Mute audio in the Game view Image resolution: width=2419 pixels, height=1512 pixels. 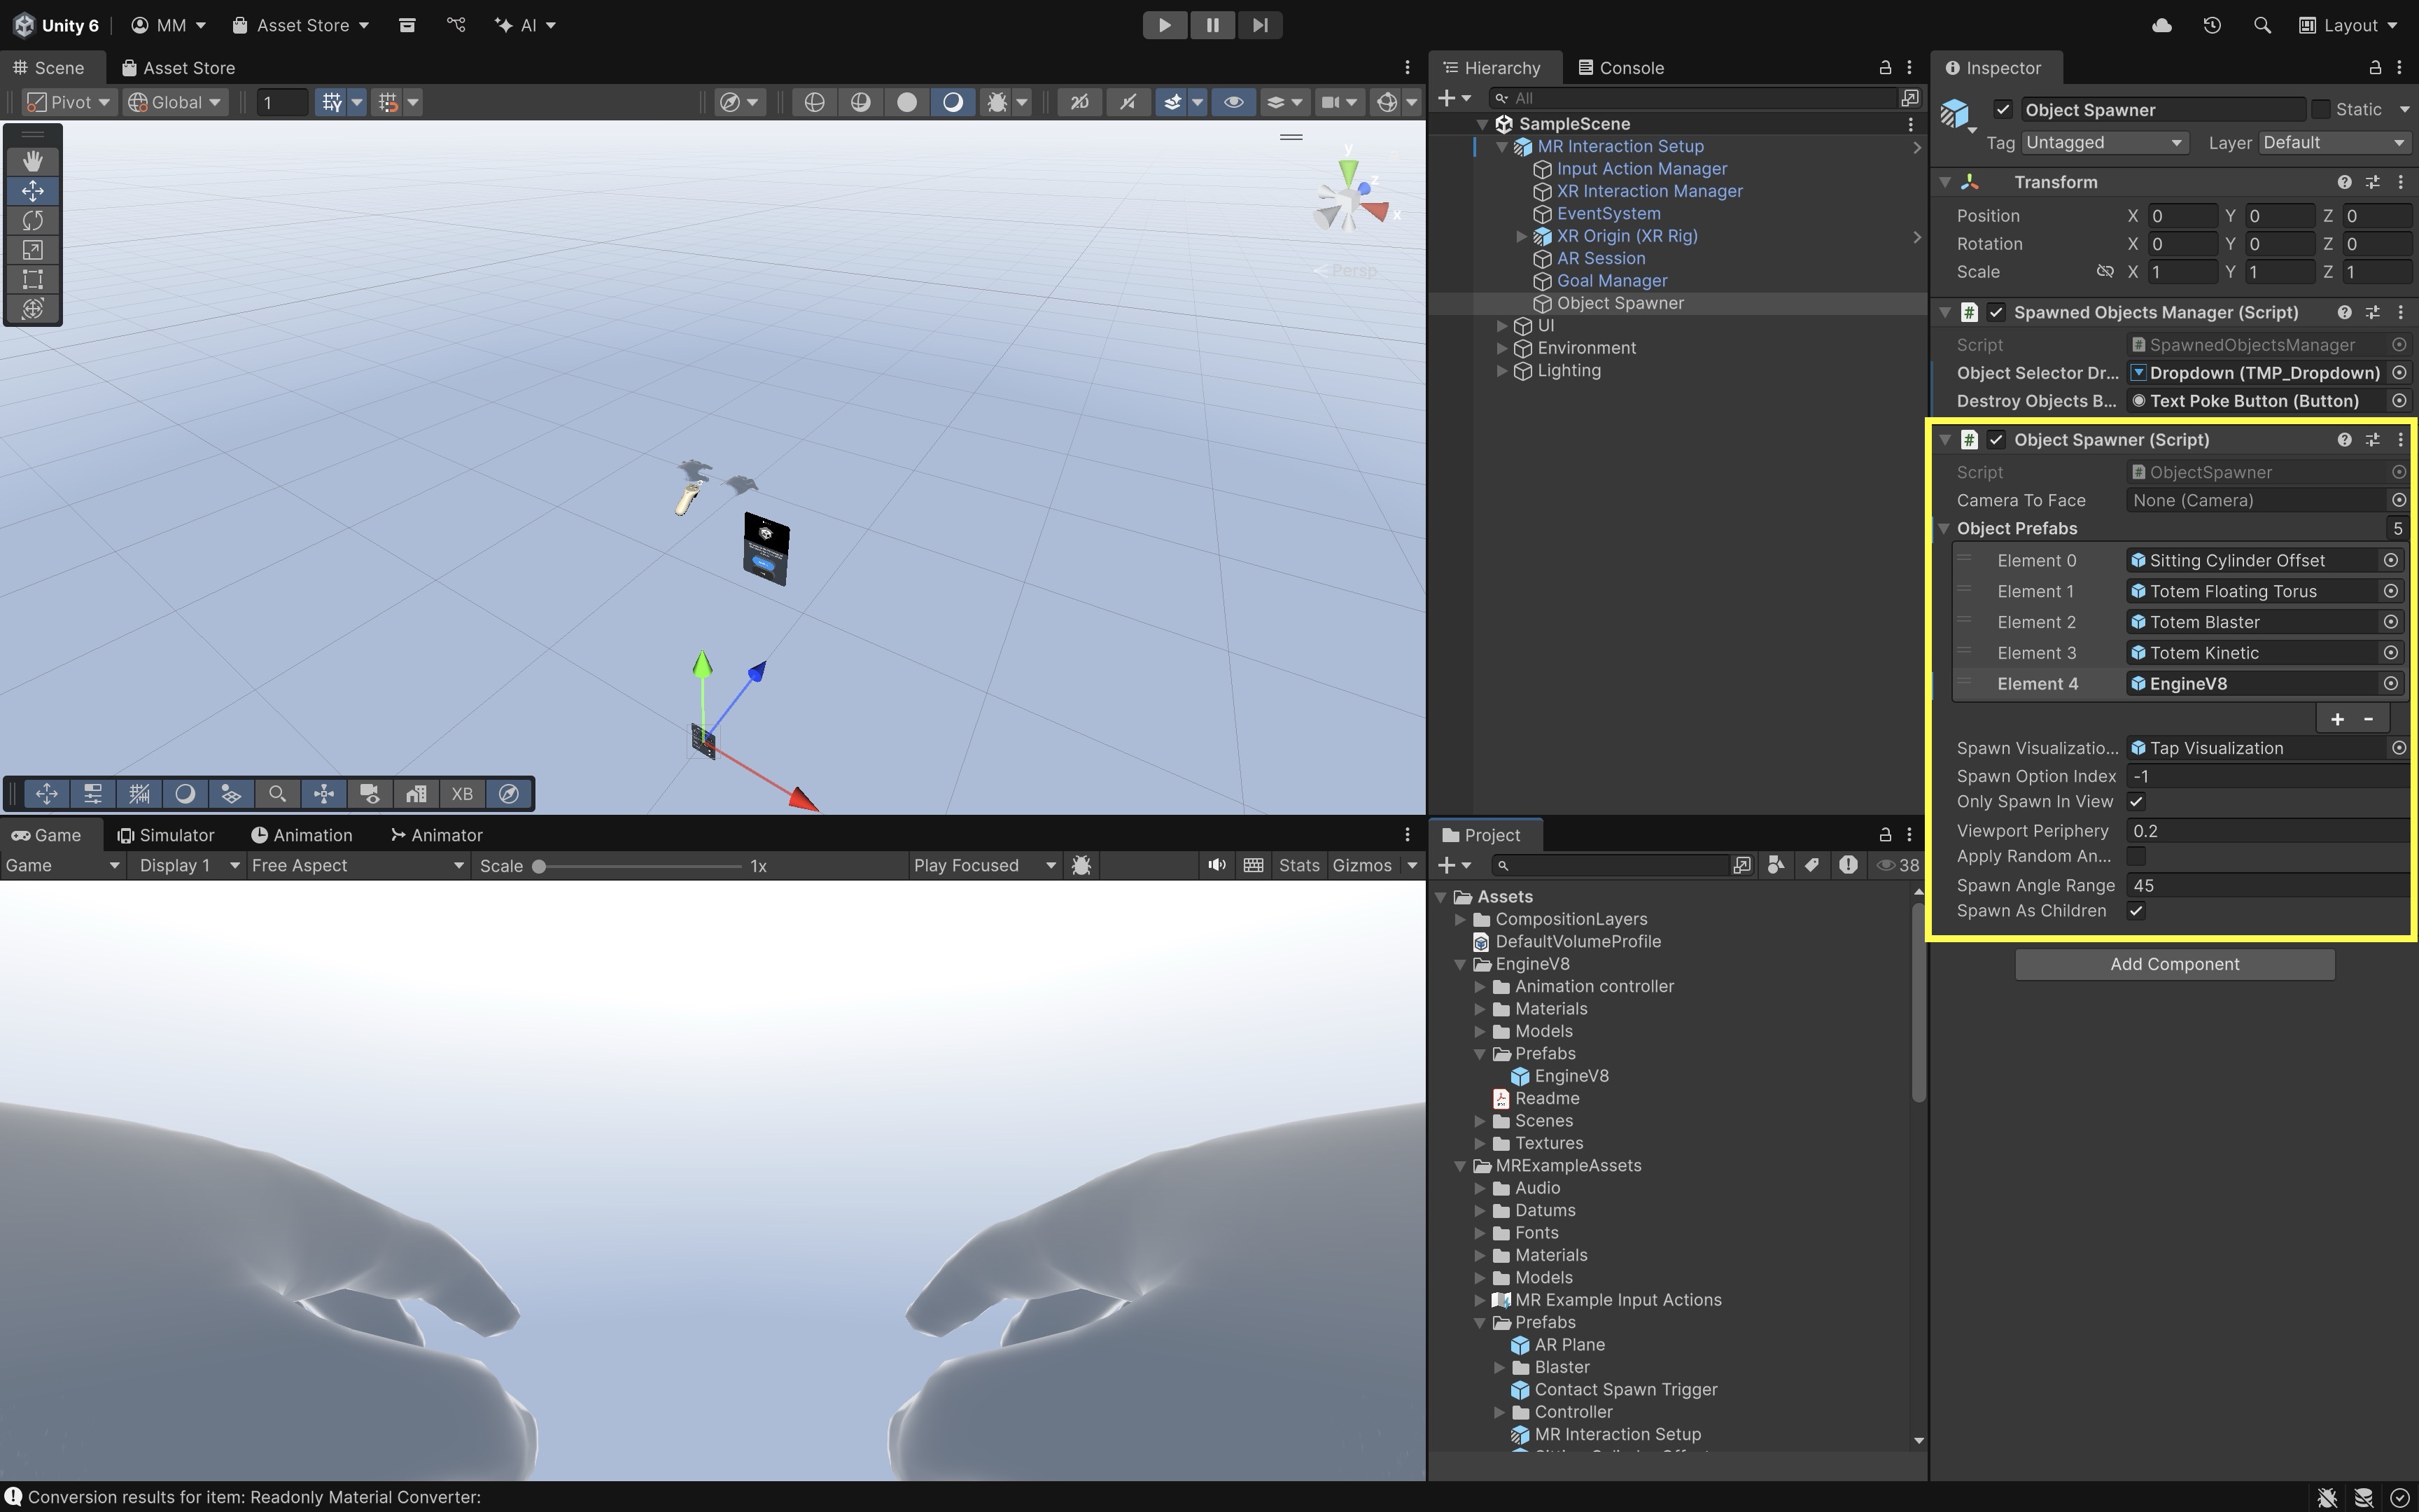[x=1216, y=865]
